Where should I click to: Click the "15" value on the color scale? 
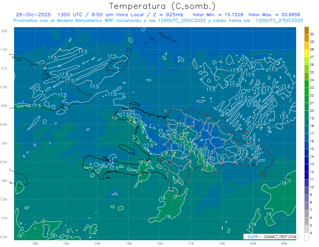(312, 149)
